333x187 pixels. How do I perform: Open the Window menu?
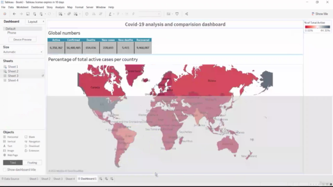(x=100, y=7)
